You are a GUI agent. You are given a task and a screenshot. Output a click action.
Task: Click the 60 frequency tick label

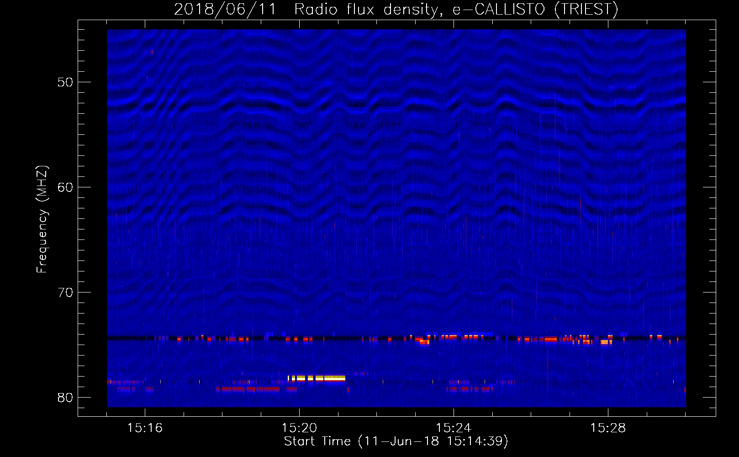point(65,187)
